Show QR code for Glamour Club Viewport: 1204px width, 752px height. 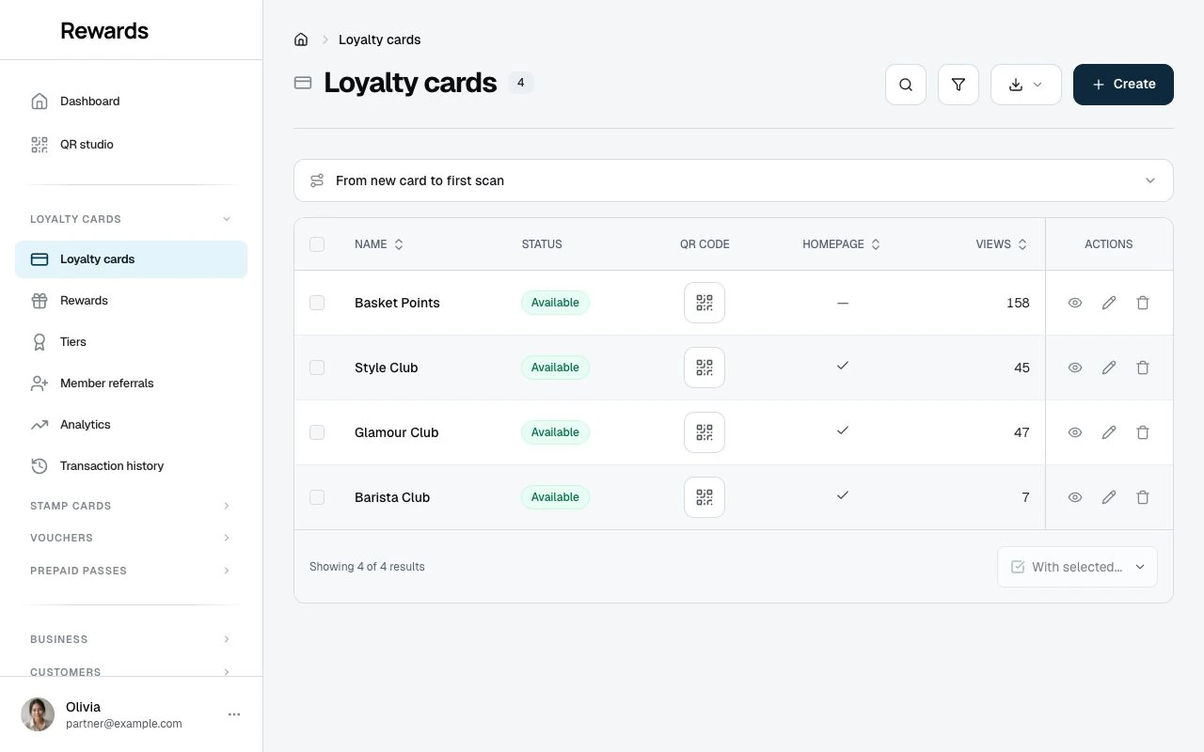tap(705, 432)
